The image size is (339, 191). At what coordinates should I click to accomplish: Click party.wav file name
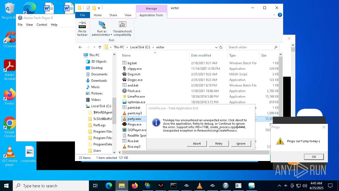point(134,119)
